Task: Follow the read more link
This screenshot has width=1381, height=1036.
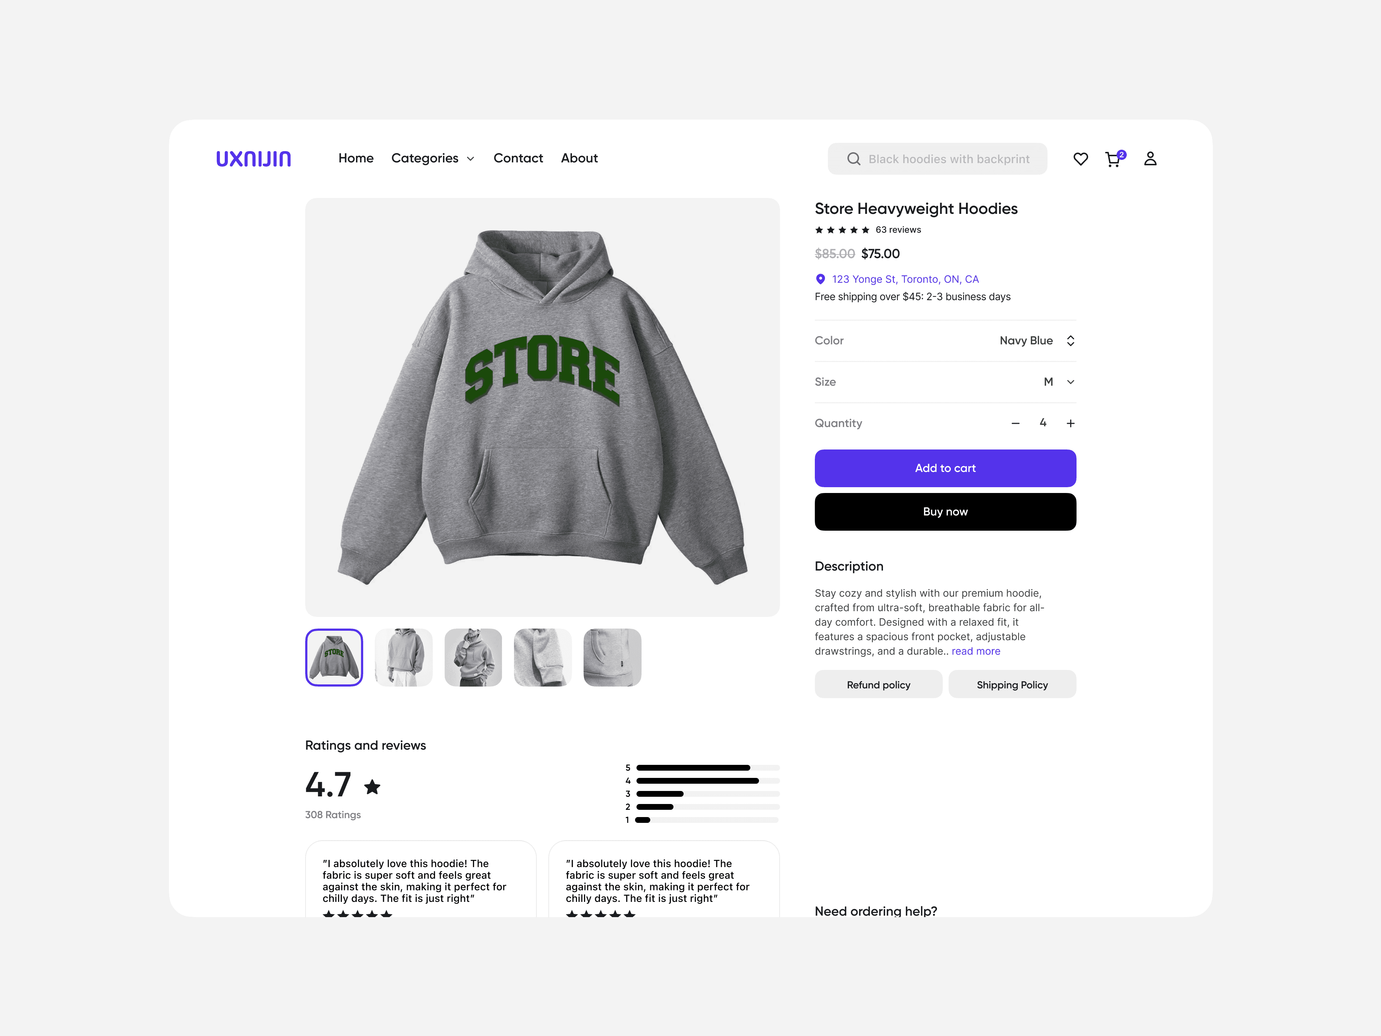Action: [x=976, y=651]
